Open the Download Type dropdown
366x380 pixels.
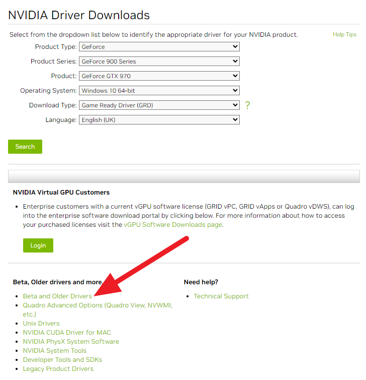159,105
